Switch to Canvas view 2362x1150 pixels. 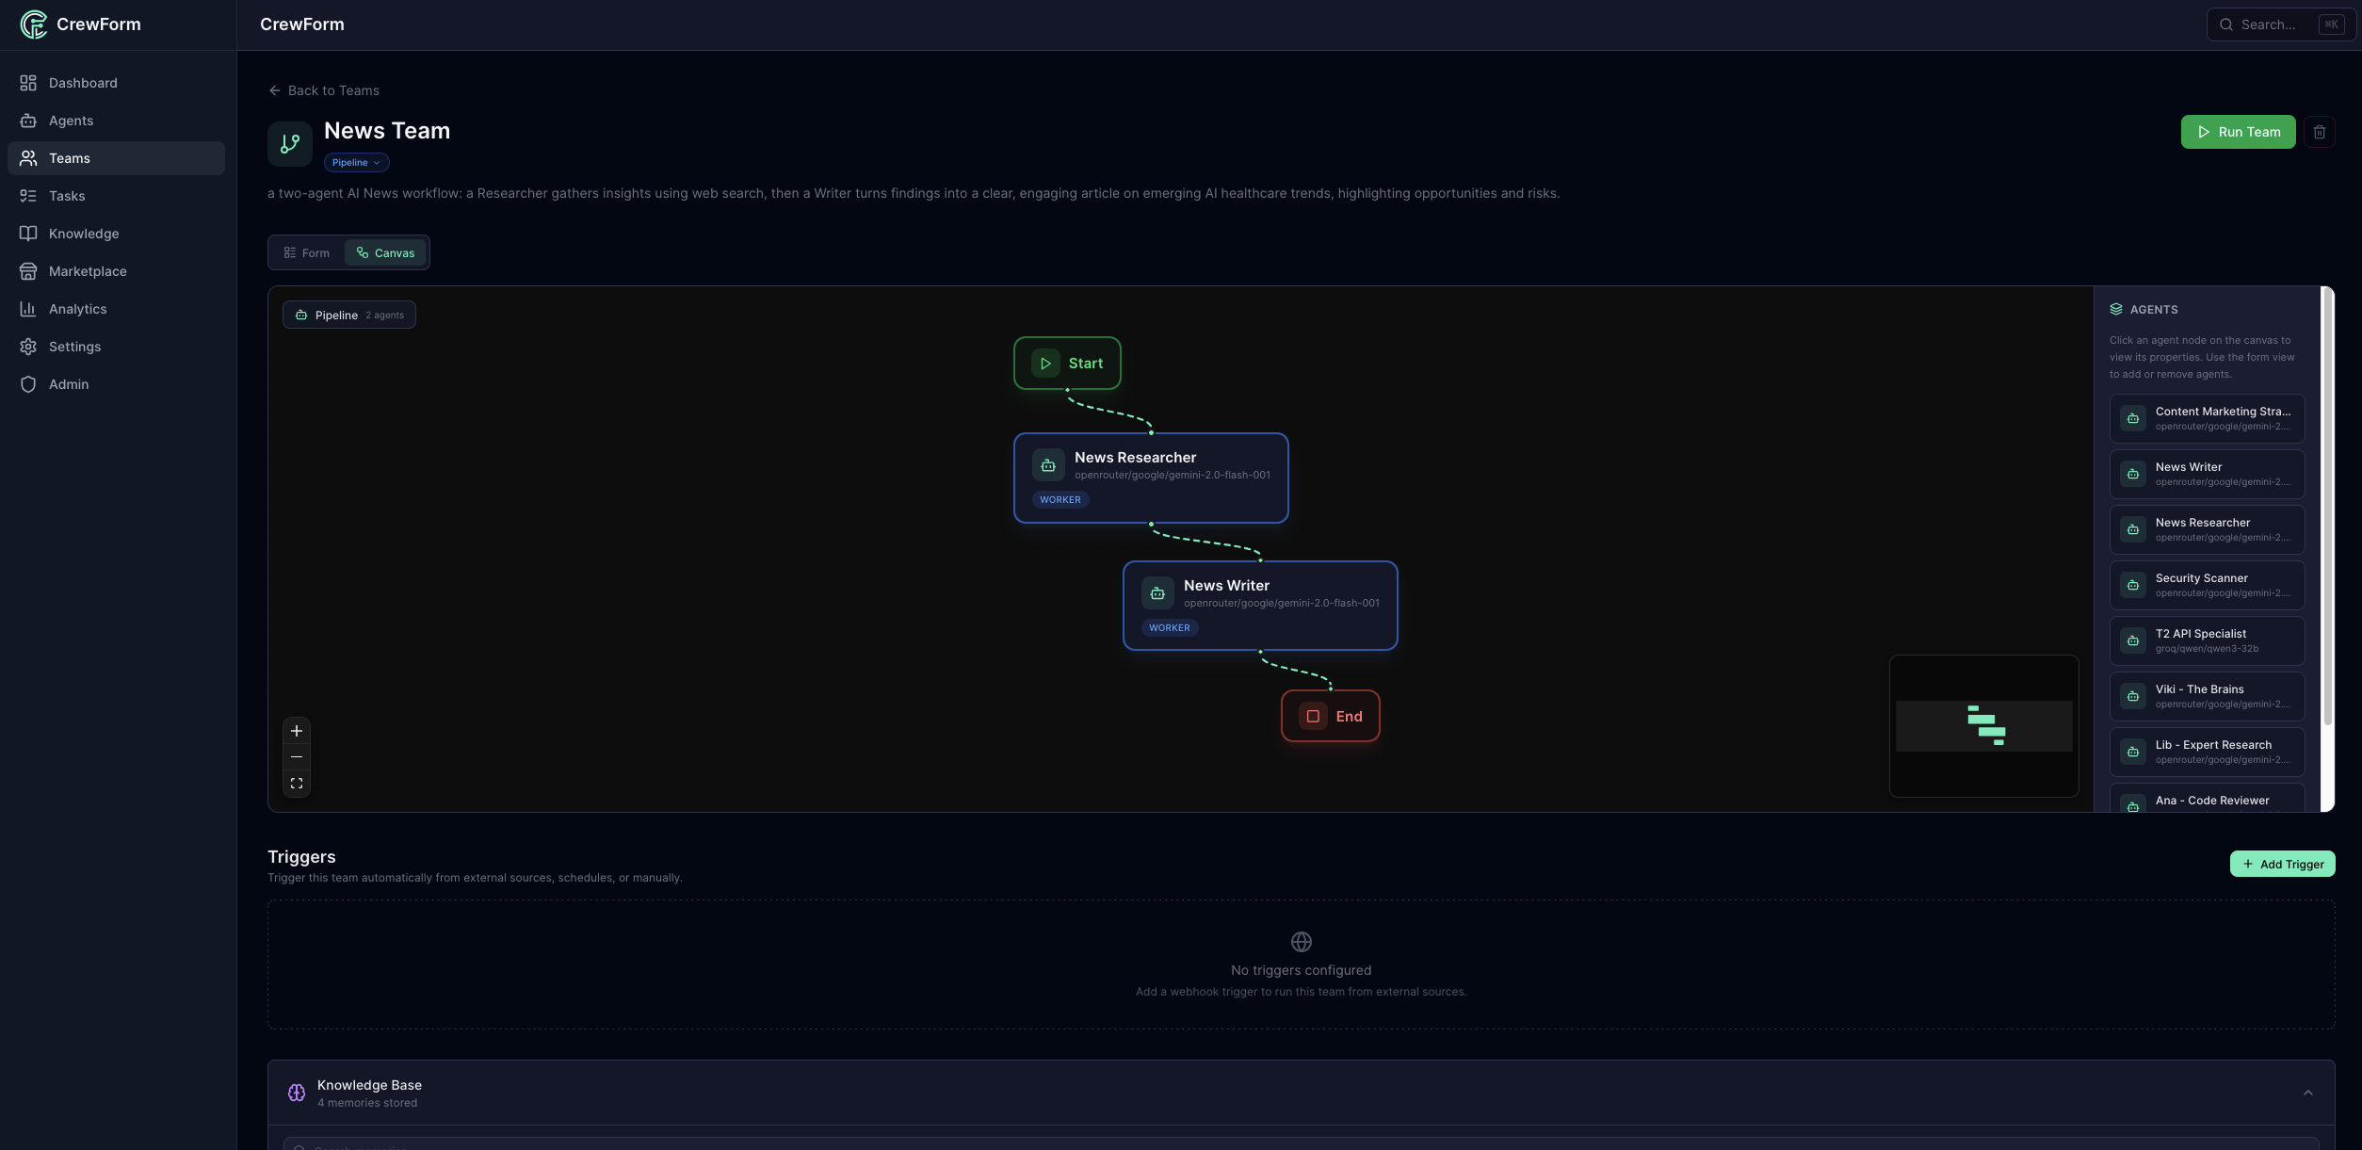(386, 252)
